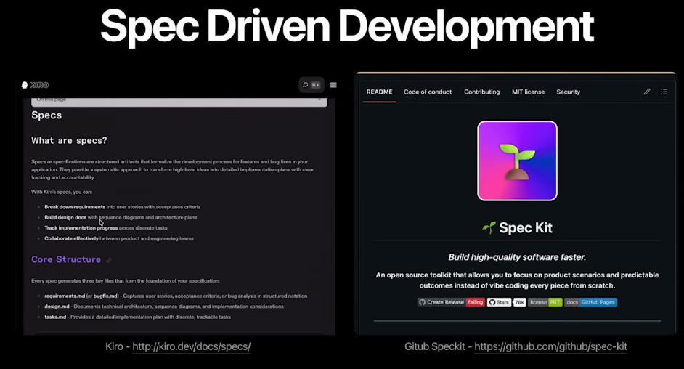Image resolution: width=684 pixels, height=369 pixels.
Task: Click the requirements.md list item
Action: tap(176, 296)
